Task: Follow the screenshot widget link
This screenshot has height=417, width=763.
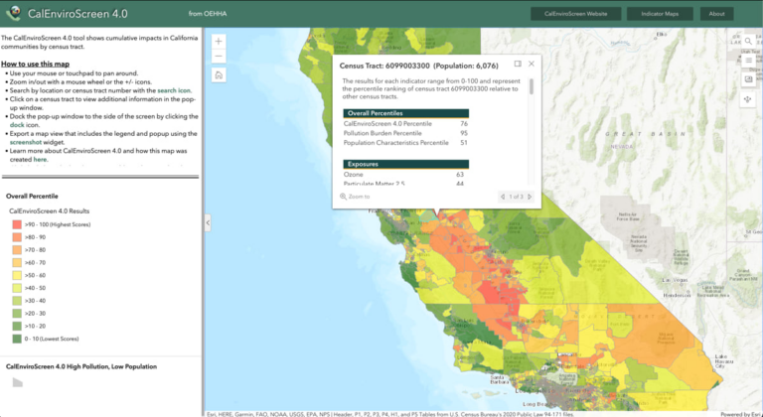Action: click(x=26, y=142)
